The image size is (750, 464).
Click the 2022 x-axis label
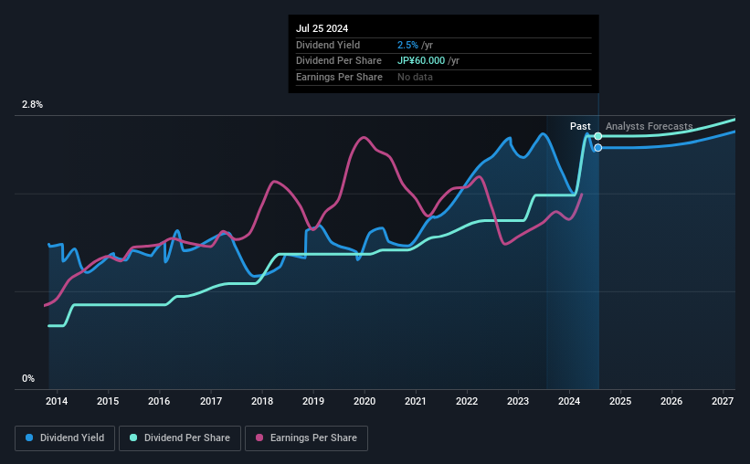coord(467,401)
